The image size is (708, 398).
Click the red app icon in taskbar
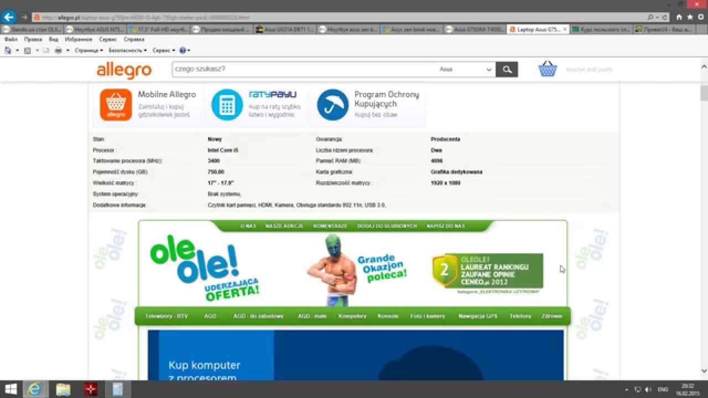click(90, 389)
